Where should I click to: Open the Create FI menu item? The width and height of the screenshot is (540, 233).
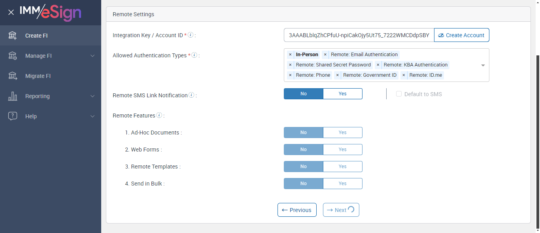point(36,36)
